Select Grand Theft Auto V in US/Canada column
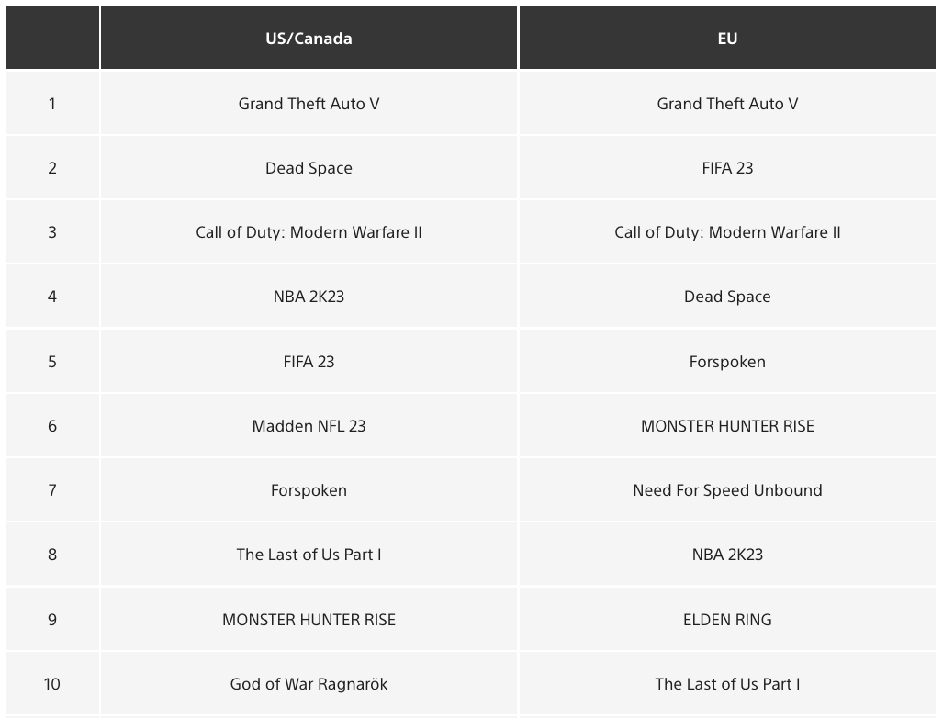 click(x=309, y=104)
